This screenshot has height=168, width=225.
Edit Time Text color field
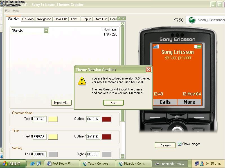click(40, 137)
